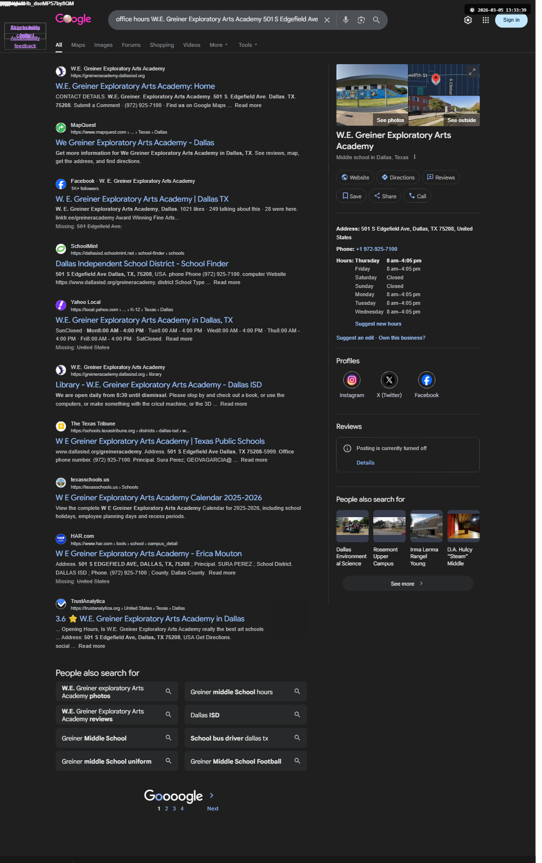
Task: Click The Texas Tribune result favicon
Action: click(x=61, y=426)
